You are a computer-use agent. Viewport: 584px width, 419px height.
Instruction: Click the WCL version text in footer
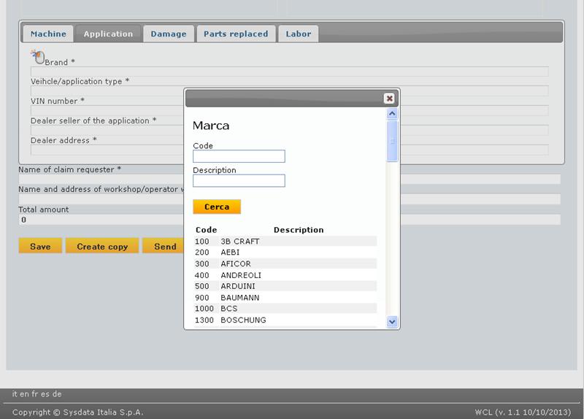tap(523, 412)
